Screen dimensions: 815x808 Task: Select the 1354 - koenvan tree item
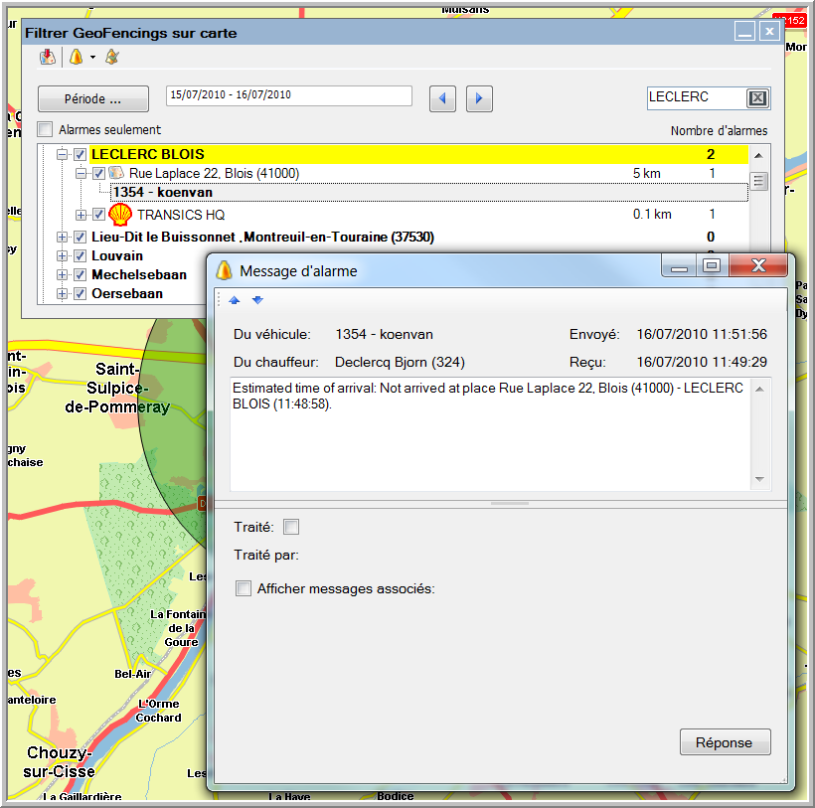point(162,193)
